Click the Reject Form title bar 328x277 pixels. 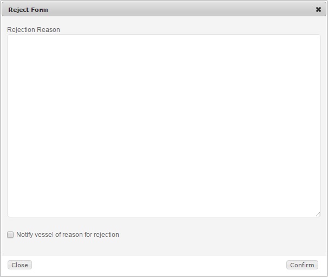click(163, 9)
